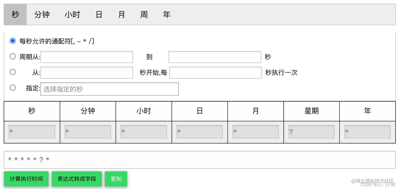Open the 月 tab

[121, 14]
